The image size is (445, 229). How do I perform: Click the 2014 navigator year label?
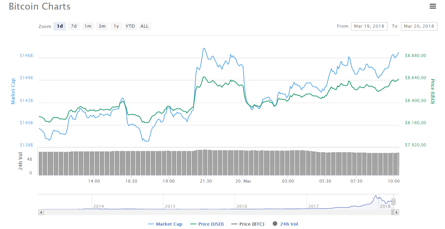(x=99, y=206)
